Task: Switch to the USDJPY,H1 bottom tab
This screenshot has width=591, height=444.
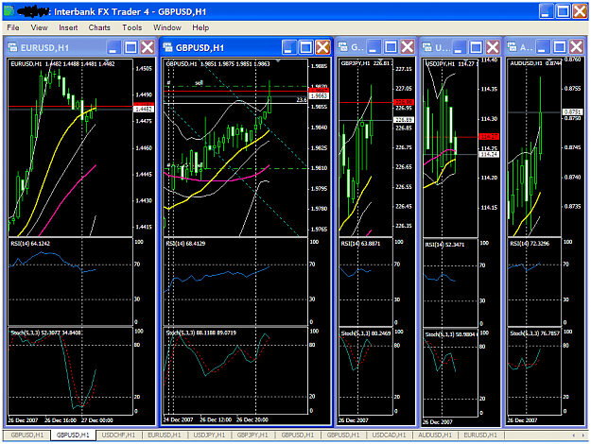Action: pos(209,435)
